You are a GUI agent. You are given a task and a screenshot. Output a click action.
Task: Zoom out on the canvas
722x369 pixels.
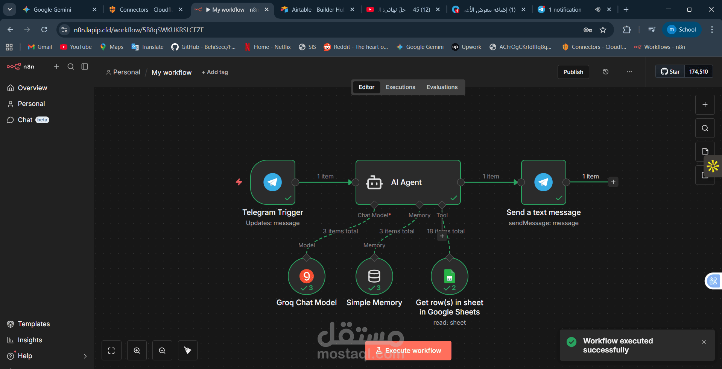click(162, 351)
